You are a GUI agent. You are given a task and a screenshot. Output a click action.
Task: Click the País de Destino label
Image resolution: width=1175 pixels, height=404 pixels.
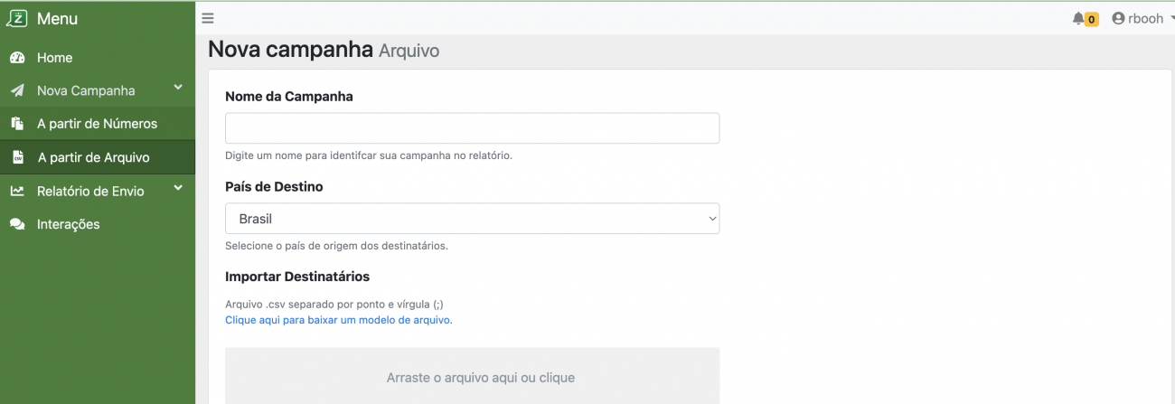pyautogui.click(x=274, y=186)
